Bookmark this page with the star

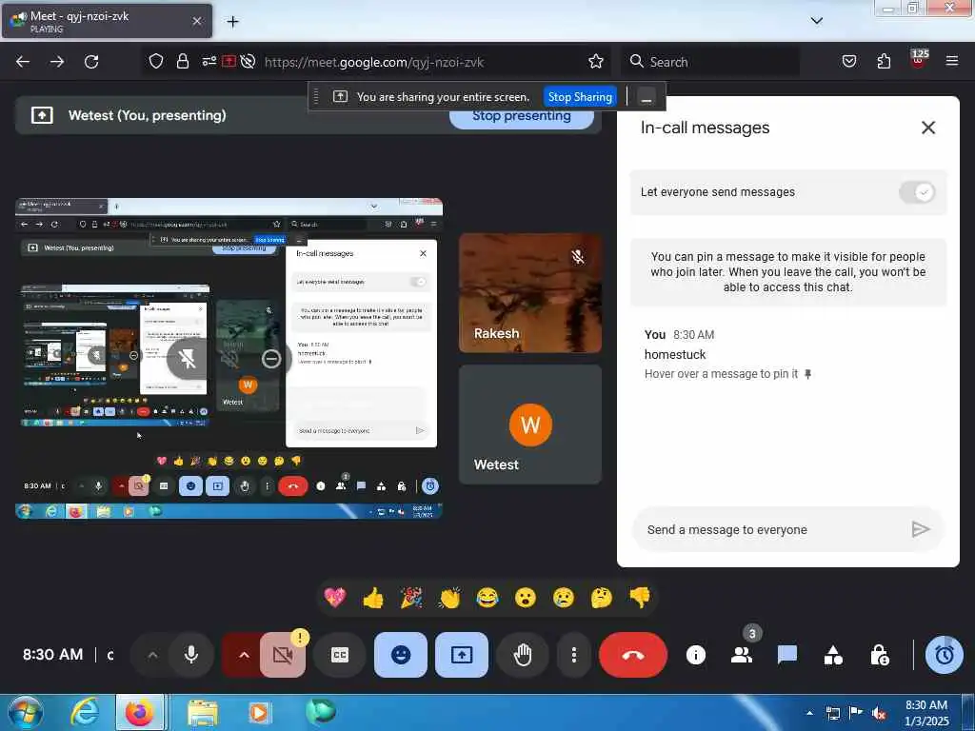[596, 62]
